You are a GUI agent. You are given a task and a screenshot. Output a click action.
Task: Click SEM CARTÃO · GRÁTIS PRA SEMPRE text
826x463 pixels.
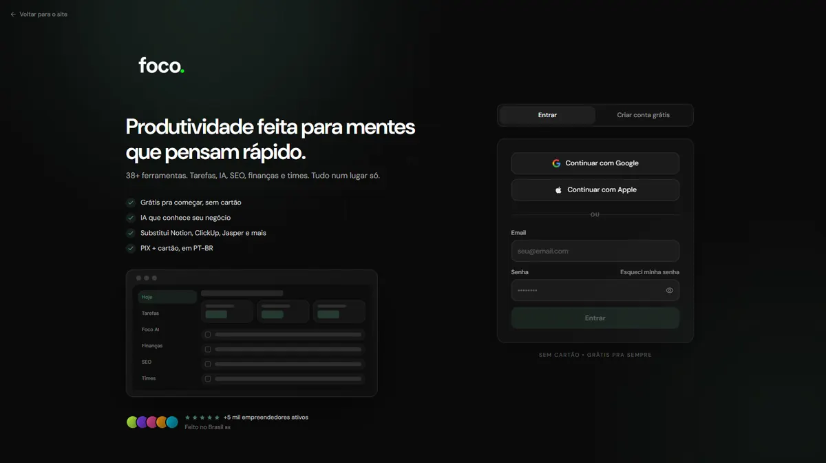point(595,355)
